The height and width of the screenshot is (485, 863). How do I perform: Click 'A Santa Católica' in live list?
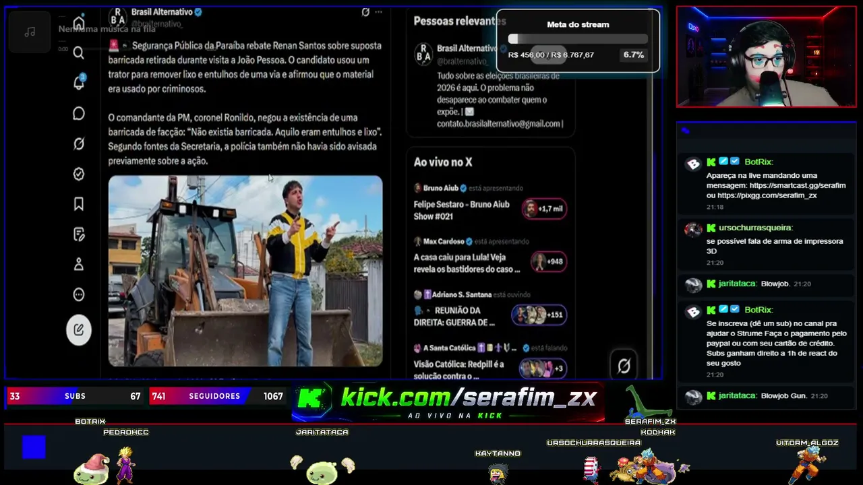click(450, 348)
